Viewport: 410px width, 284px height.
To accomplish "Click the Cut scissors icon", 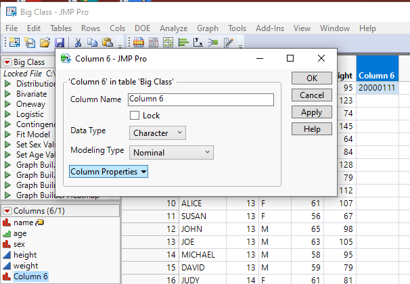I will click(78, 42).
